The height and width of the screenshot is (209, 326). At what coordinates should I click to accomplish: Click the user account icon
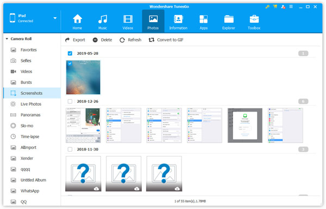click(283, 7)
